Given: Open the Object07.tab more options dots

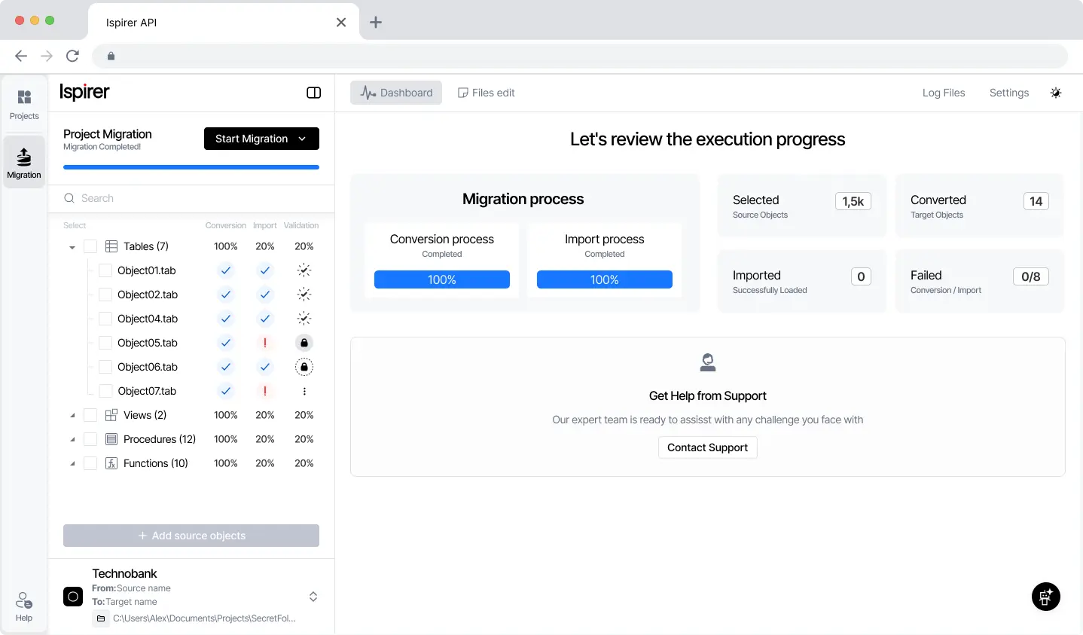Looking at the screenshot, I should (x=304, y=391).
